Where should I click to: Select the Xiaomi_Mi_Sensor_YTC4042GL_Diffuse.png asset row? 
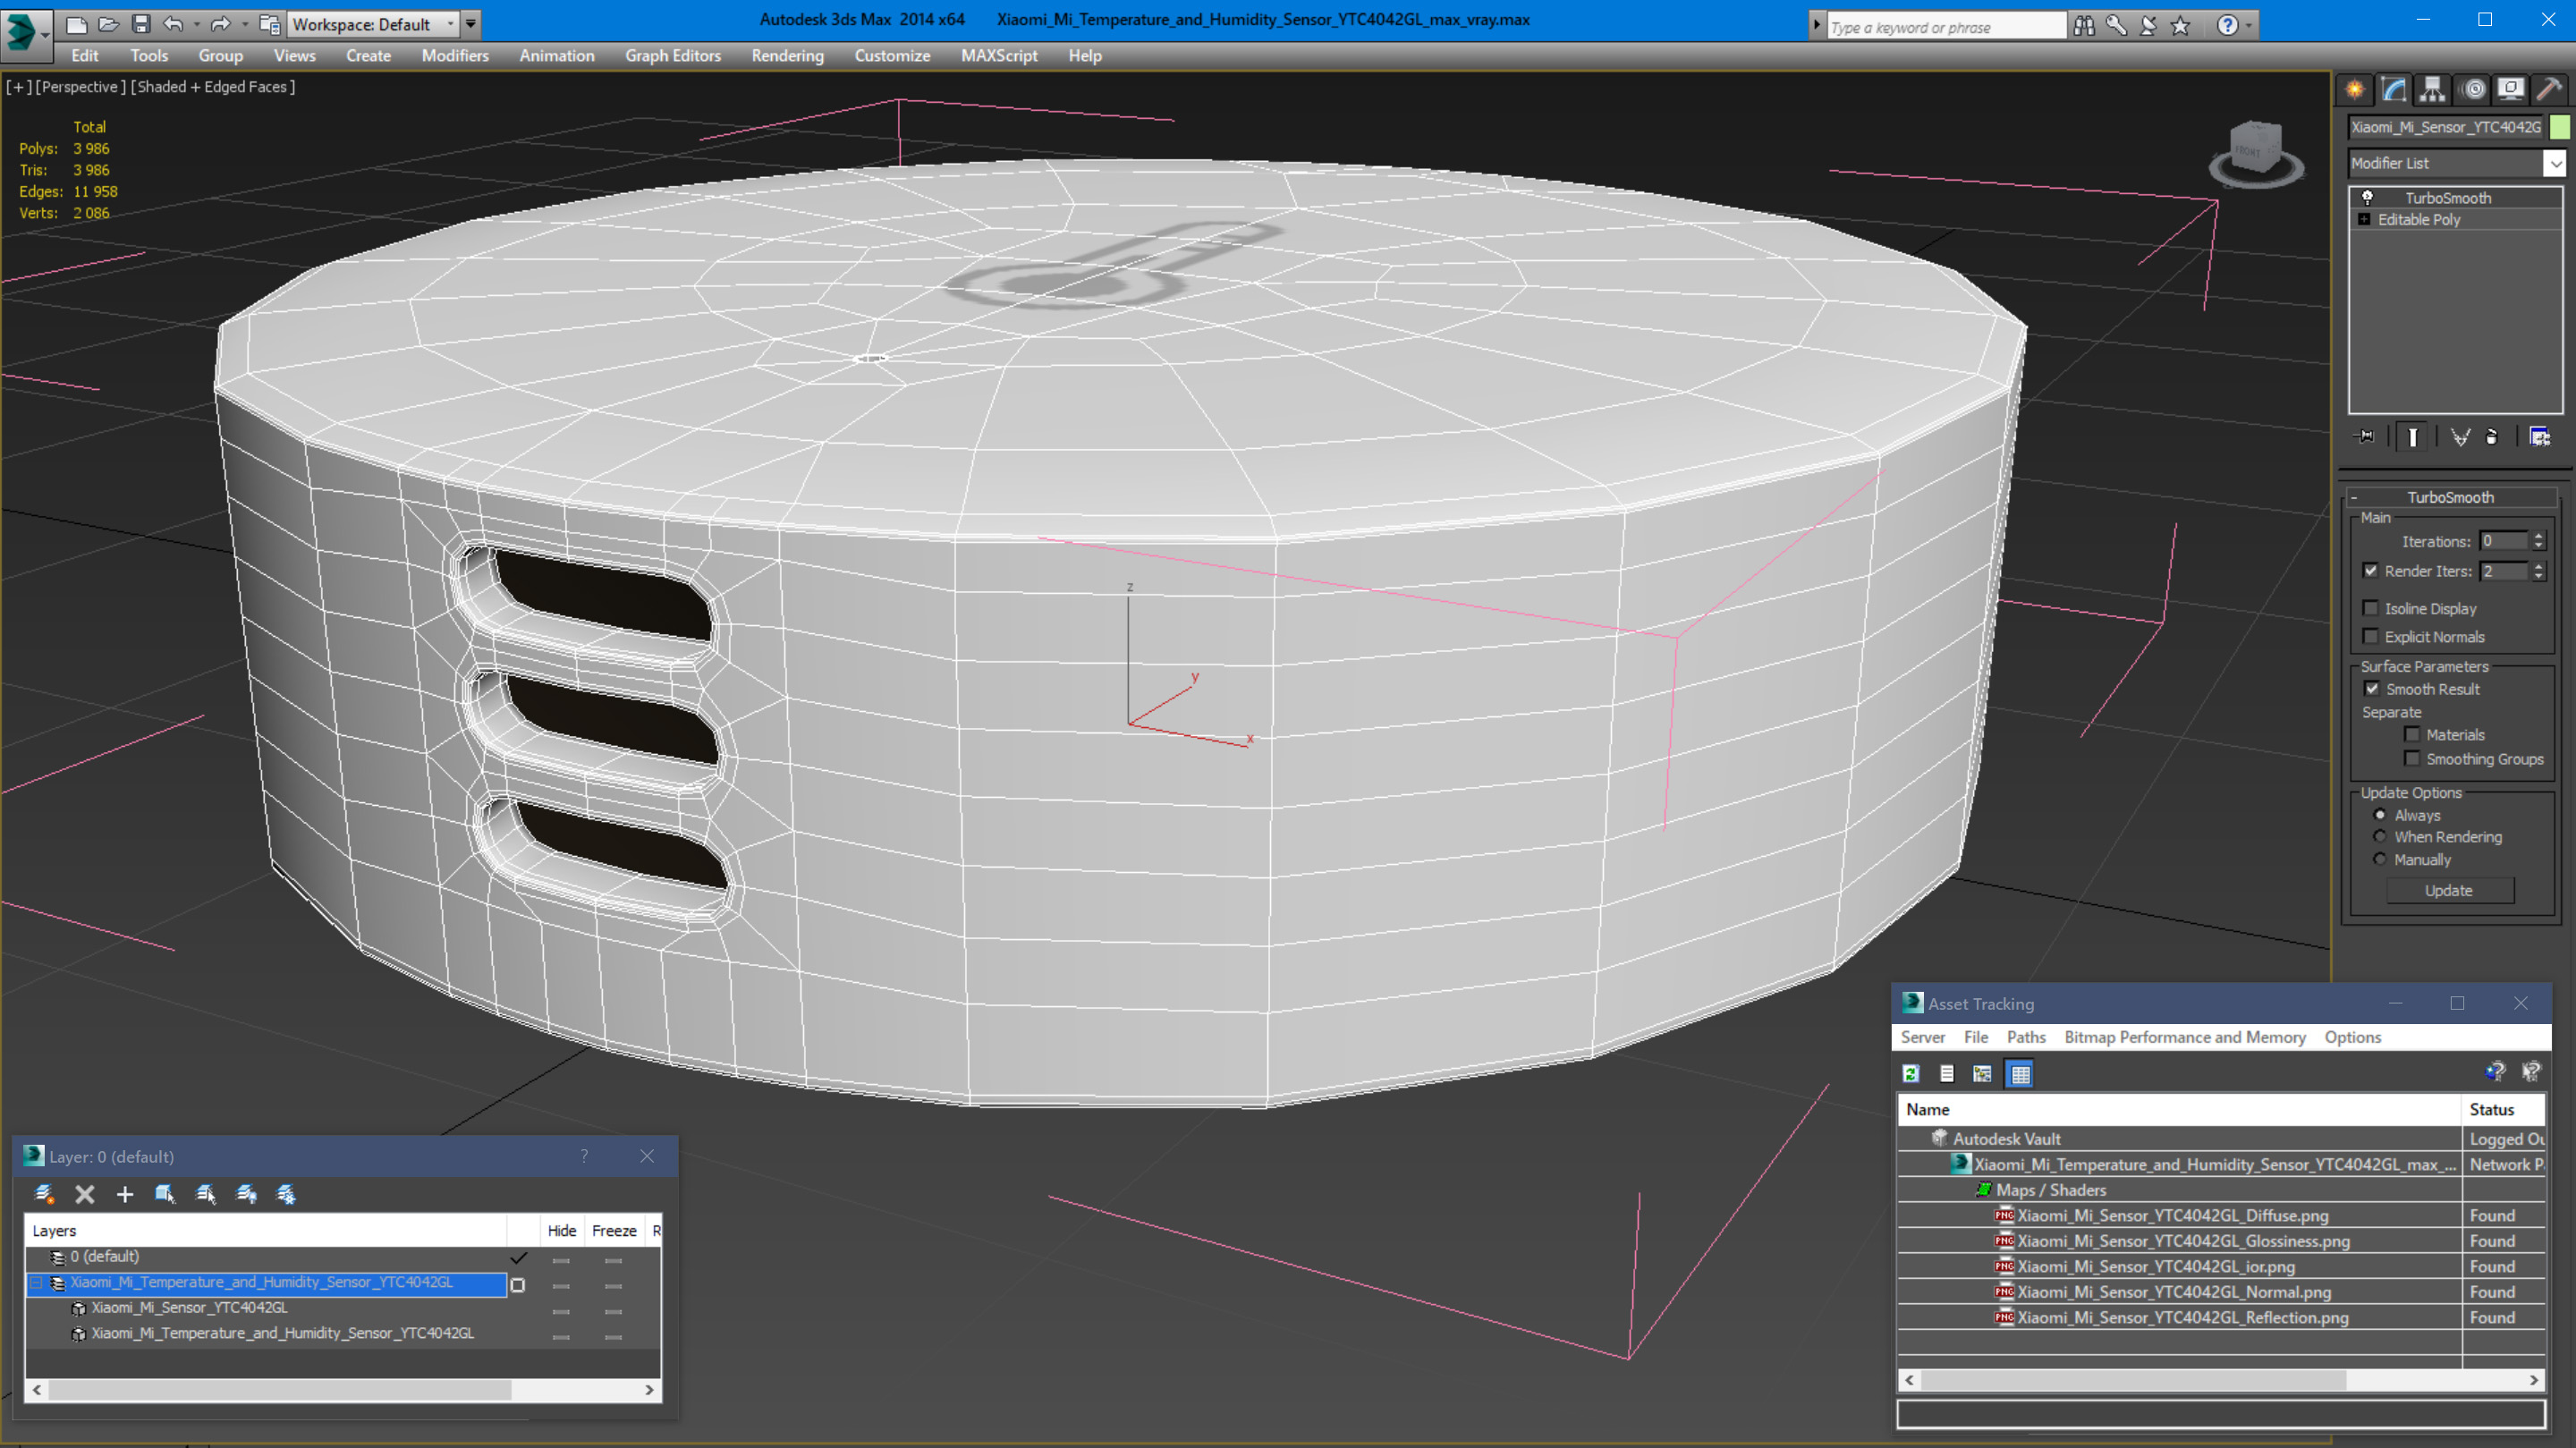2172,1216
